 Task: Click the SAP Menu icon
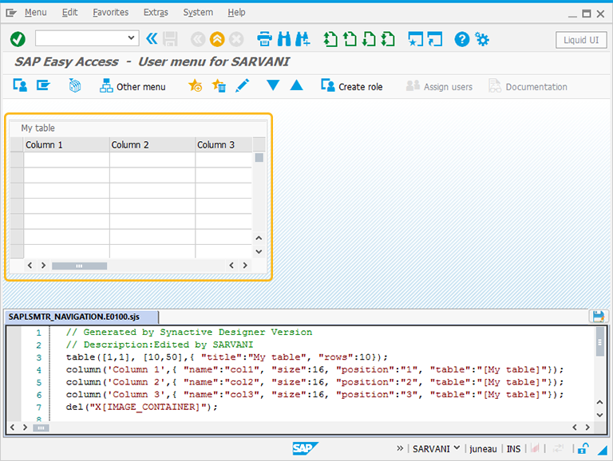43,85
